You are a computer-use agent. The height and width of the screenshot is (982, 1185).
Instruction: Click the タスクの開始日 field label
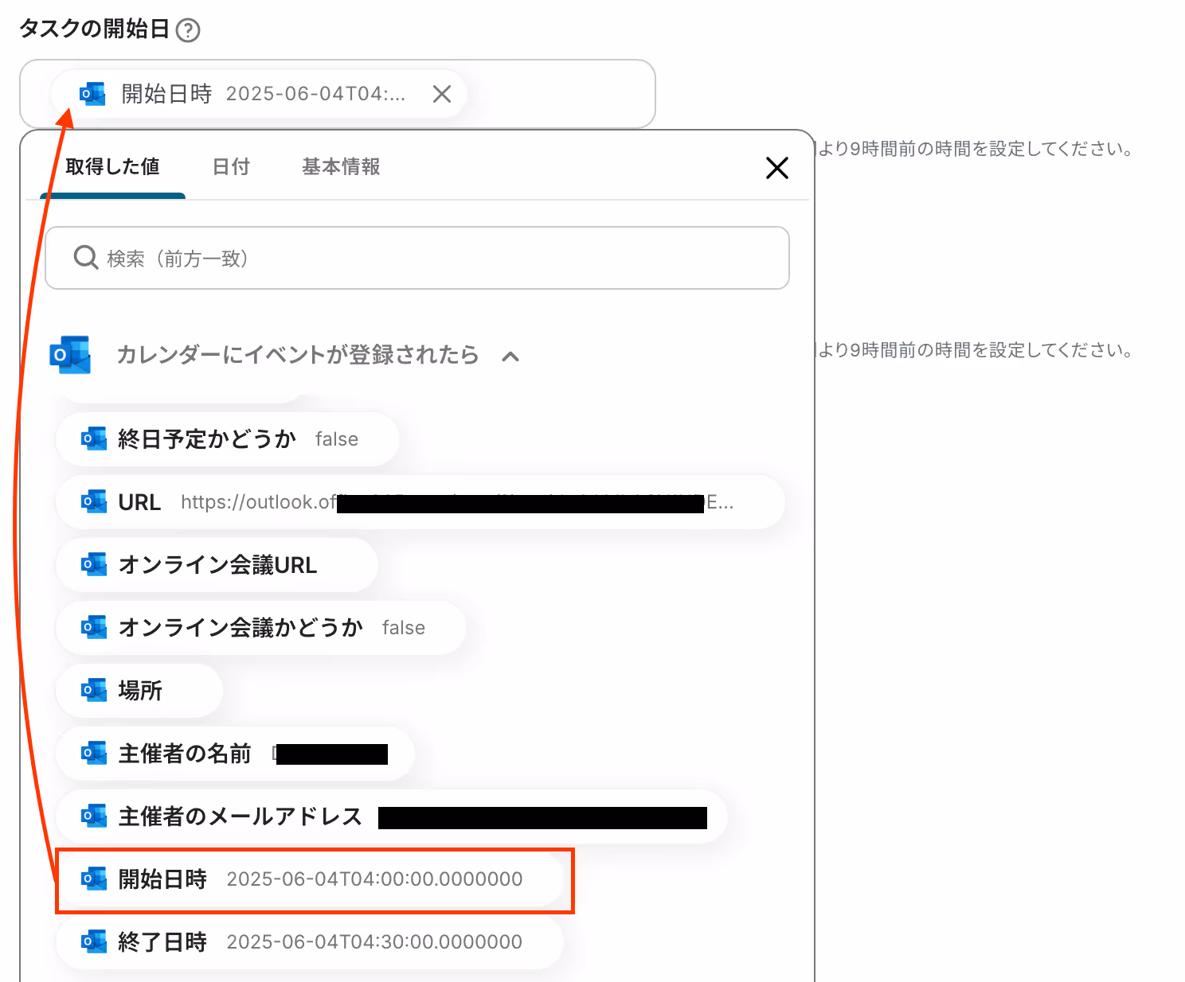click(94, 29)
